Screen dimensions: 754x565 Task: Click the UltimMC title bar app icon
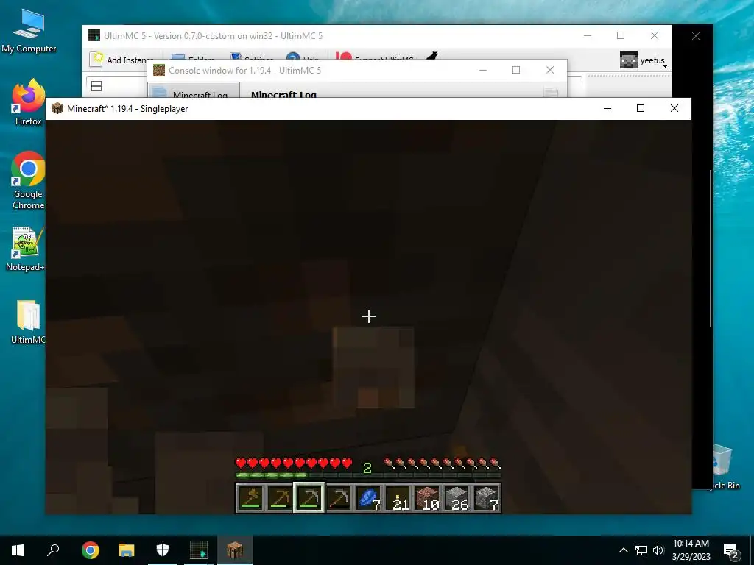click(94, 35)
